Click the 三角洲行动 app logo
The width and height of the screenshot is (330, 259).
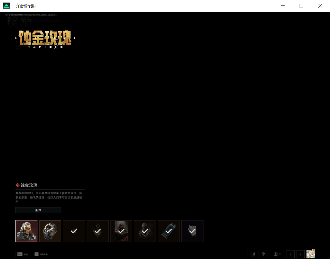click(x=6, y=6)
